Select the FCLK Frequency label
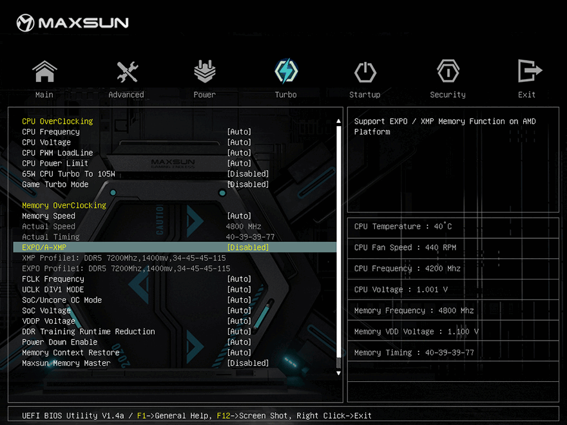Viewport: 567px width, 425px height. (53, 279)
